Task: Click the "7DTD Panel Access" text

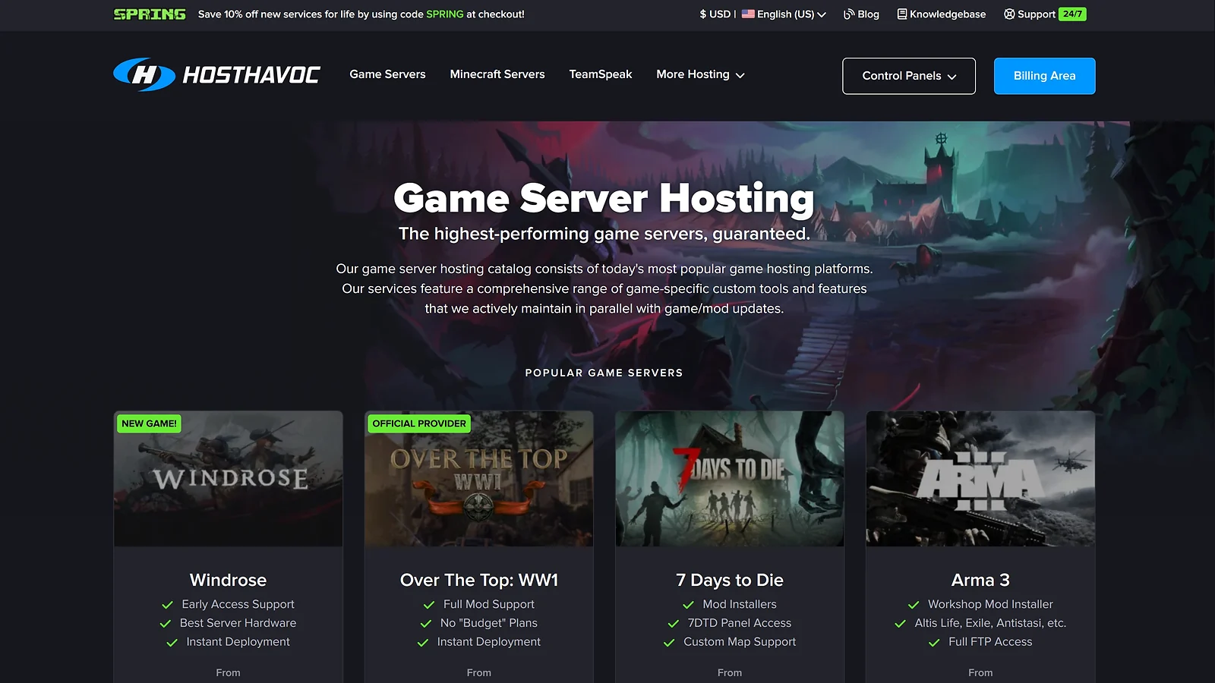Action: click(x=740, y=623)
